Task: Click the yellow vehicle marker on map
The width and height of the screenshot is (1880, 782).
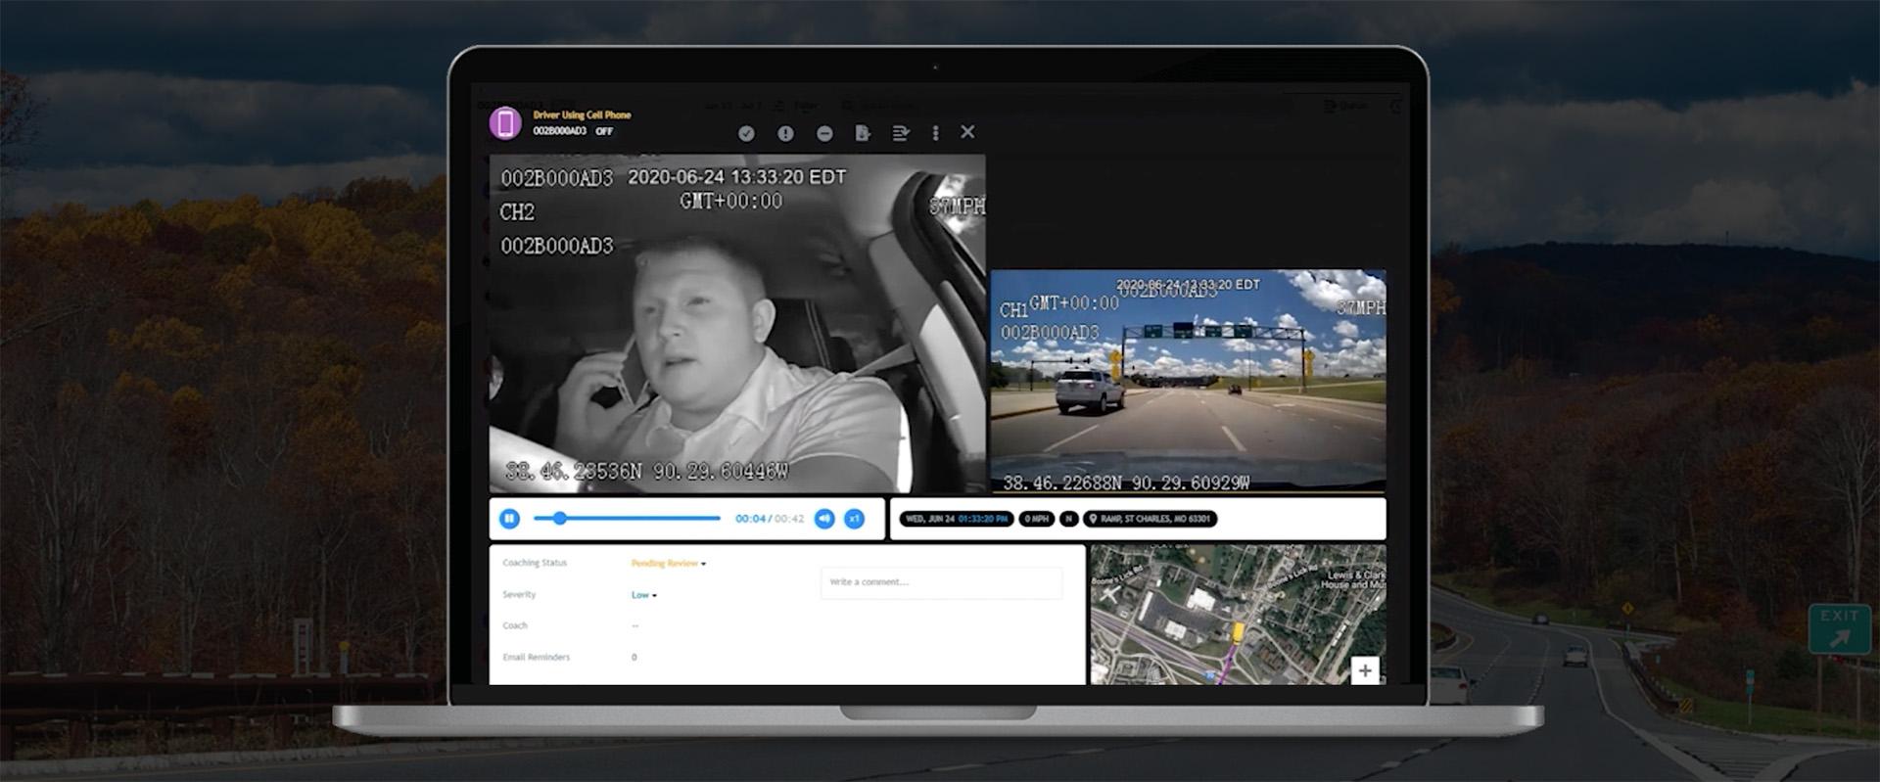Action: coord(1238,631)
